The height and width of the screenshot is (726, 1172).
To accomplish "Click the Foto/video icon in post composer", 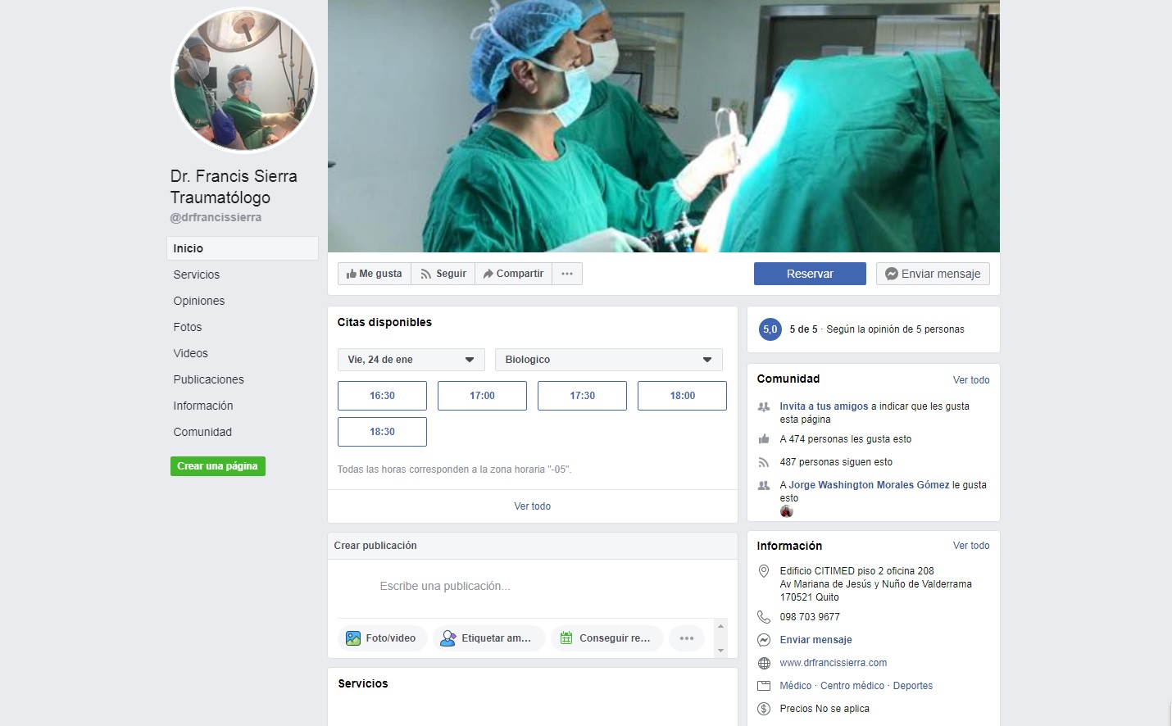I will tap(353, 638).
